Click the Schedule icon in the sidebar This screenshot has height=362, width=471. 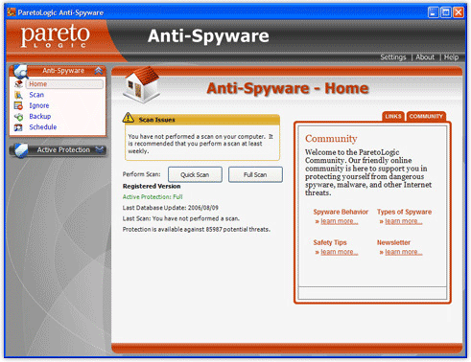18,127
